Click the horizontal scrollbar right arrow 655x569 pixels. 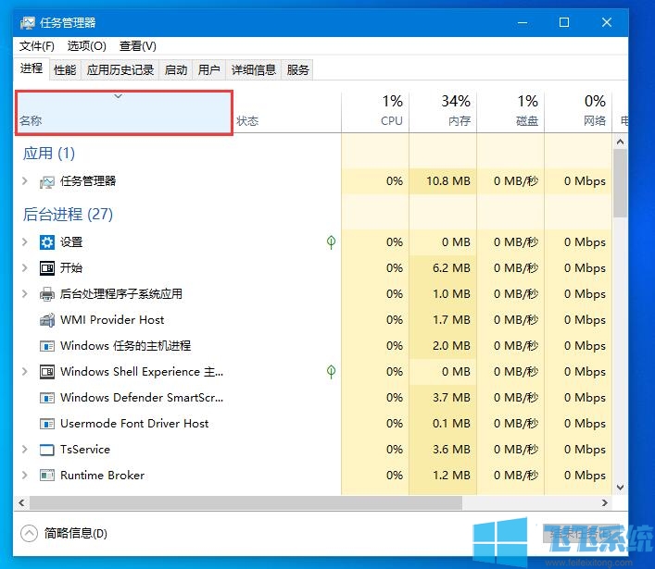[604, 502]
